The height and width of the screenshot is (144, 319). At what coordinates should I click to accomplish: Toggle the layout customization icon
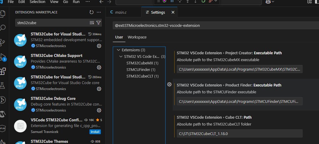tap(309, 1)
